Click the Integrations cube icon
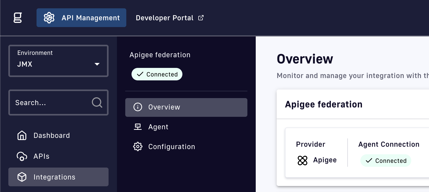This screenshot has height=192, width=429. 22,177
